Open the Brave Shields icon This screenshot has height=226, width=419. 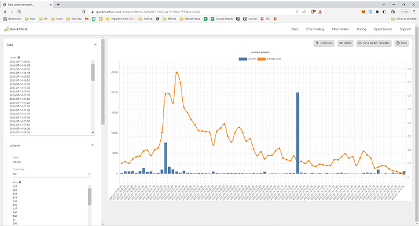coord(313,12)
